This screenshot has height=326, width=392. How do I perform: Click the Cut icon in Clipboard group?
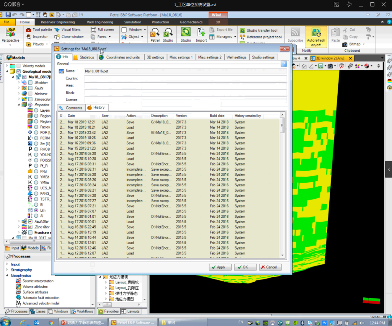click(345, 30)
